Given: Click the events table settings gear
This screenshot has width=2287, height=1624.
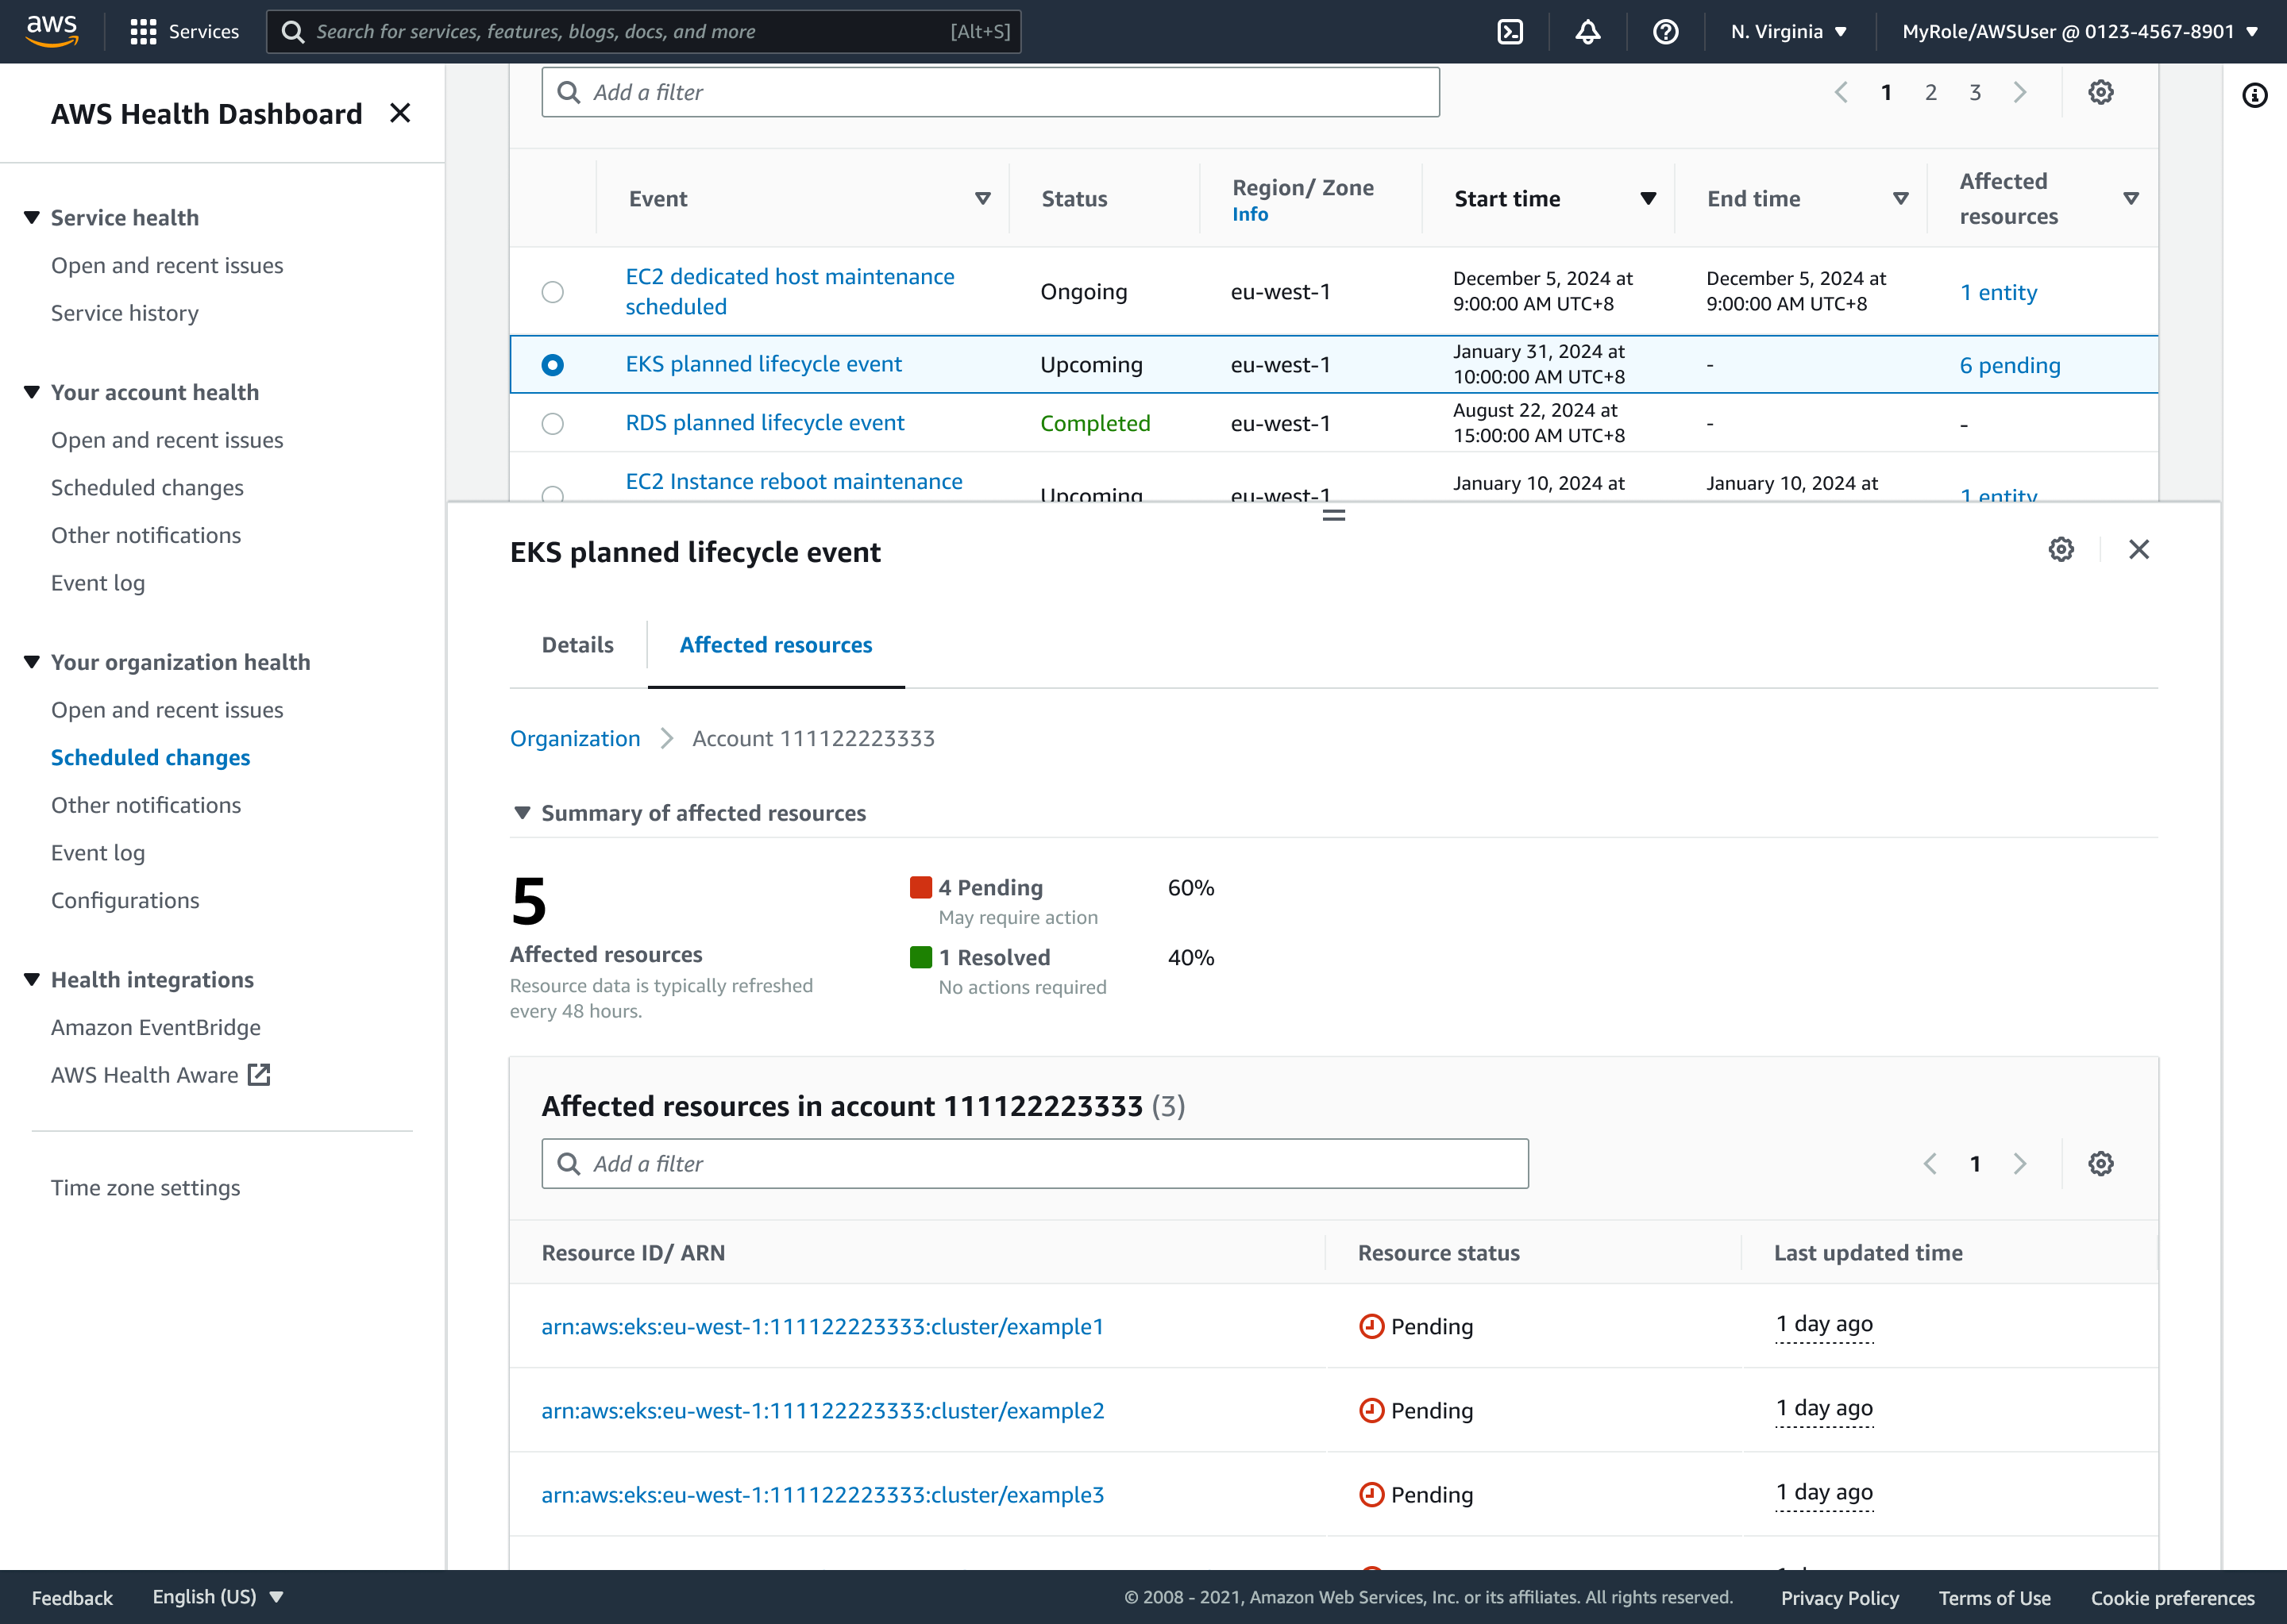Looking at the screenshot, I should 2100,92.
